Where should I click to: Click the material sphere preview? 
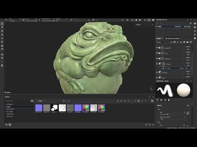[x=183, y=90]
